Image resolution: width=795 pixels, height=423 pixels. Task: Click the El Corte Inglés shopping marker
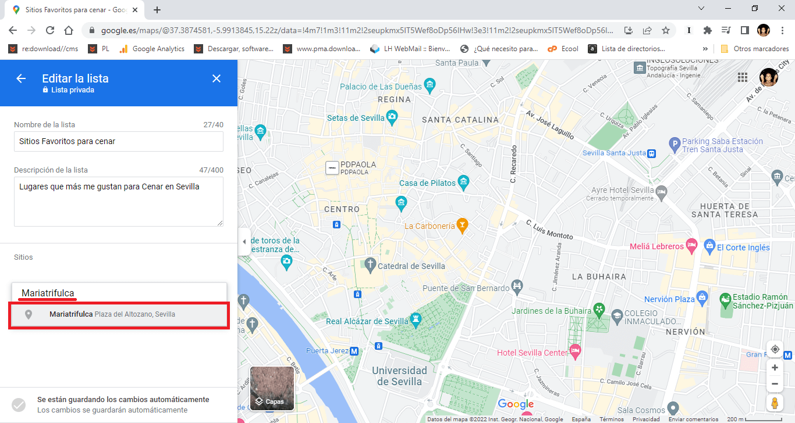coord(709,246)
